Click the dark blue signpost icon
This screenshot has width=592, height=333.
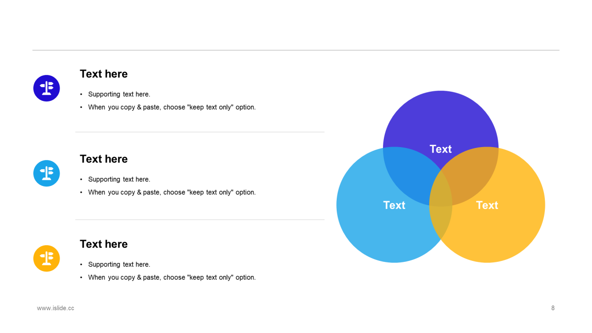point(47,88)
